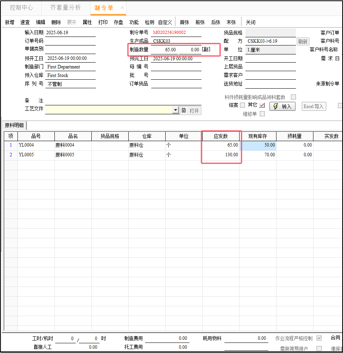Switch to the 控制中心 tab
This screenshot has width=343, height=353.
21,8
